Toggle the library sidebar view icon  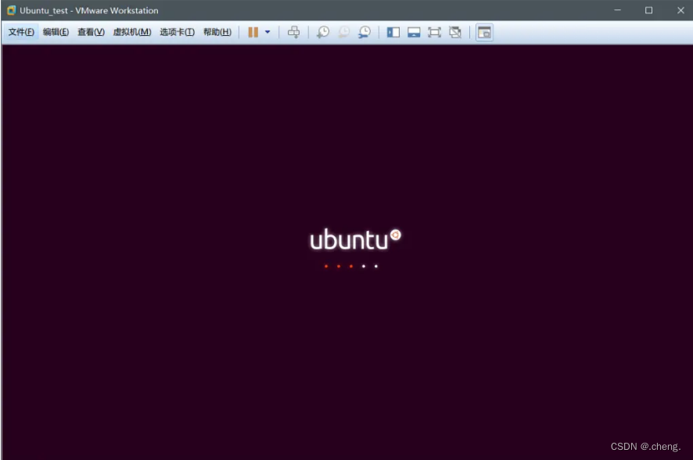[393, 32]
